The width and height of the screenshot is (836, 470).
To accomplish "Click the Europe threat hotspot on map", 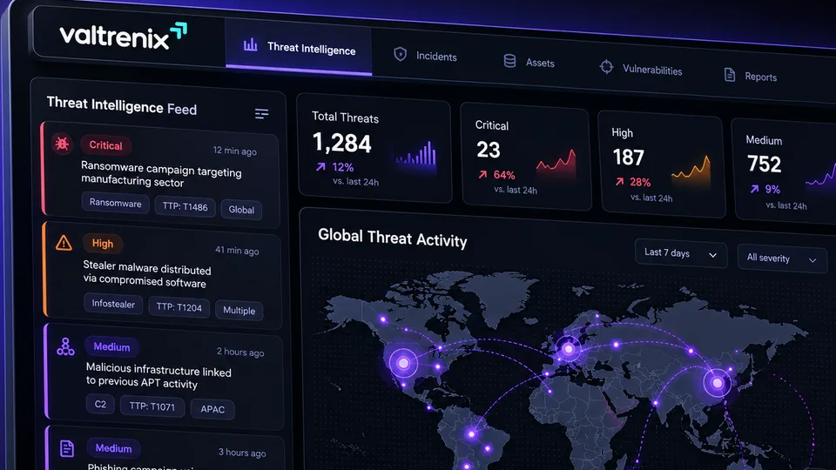I will pyautogui.click(x=569, y=349).
